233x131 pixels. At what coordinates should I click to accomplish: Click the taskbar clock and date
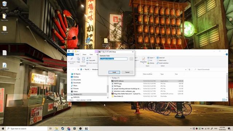(222, 128)
